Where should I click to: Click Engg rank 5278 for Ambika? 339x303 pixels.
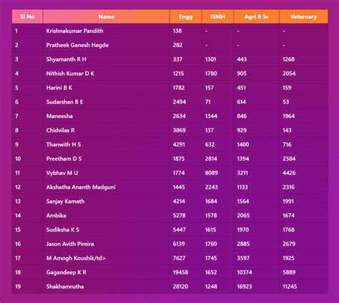[180, 216]
